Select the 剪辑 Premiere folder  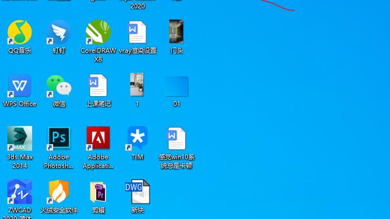(x=98, y=192)
